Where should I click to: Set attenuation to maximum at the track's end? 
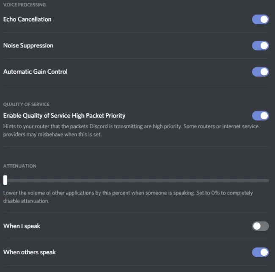(268, 180)
